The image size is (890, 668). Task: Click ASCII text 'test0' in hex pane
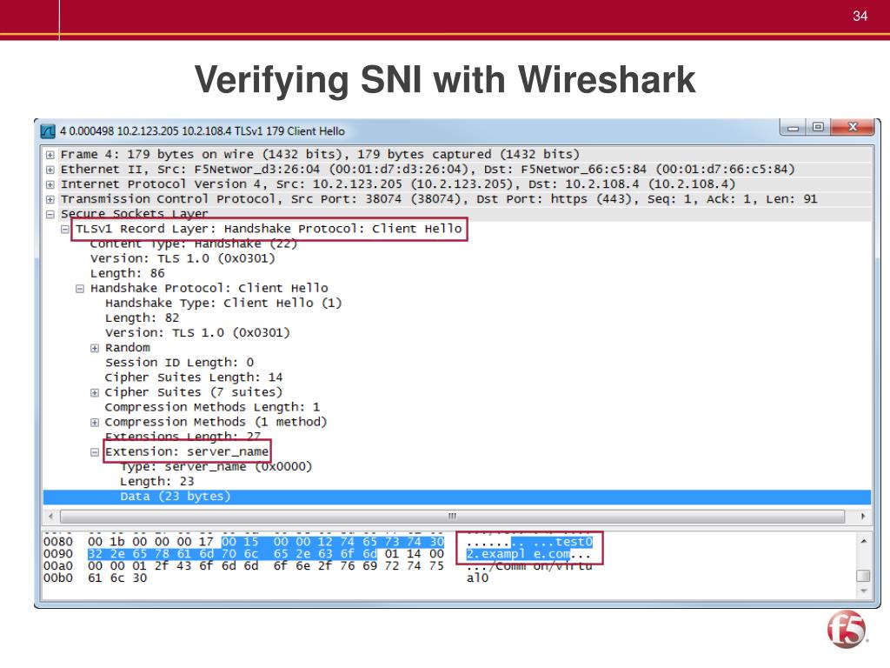click(574, 542)
